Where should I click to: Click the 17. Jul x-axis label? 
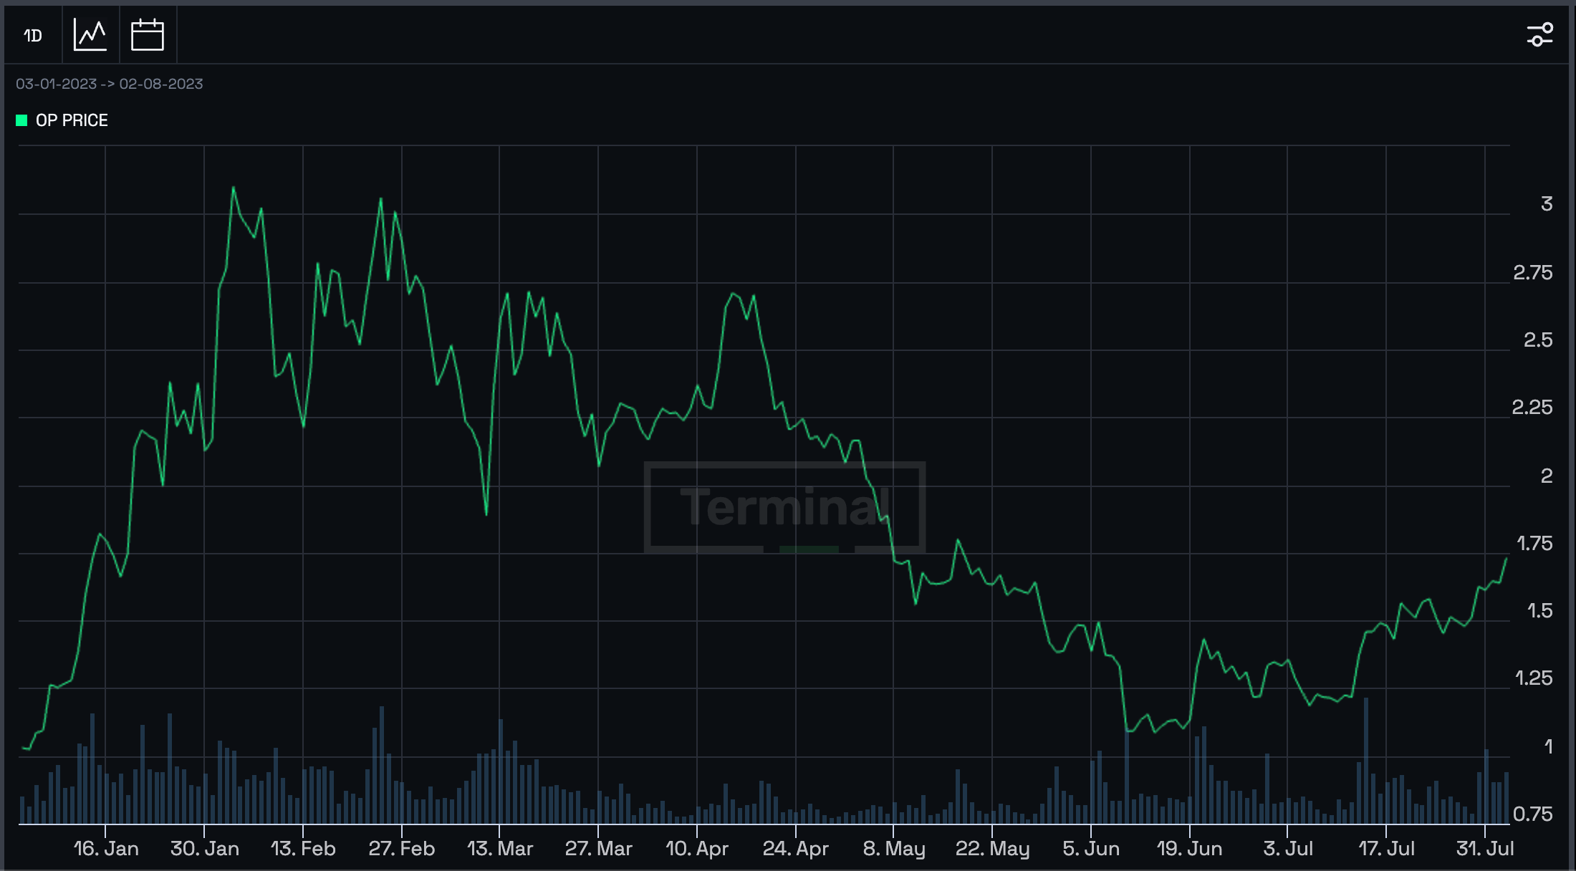pos(1387,849)
